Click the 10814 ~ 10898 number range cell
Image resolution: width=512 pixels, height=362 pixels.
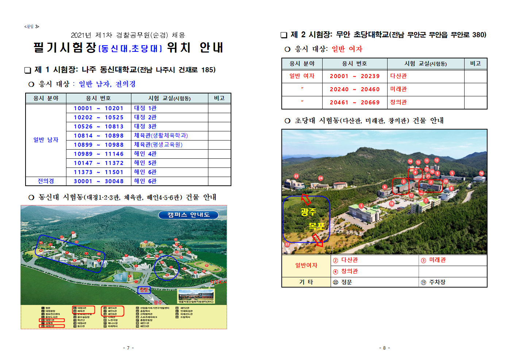coord(99,136)
